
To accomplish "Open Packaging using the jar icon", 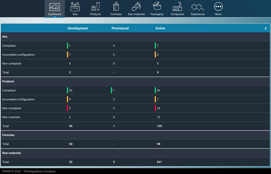I will [157, 7].
